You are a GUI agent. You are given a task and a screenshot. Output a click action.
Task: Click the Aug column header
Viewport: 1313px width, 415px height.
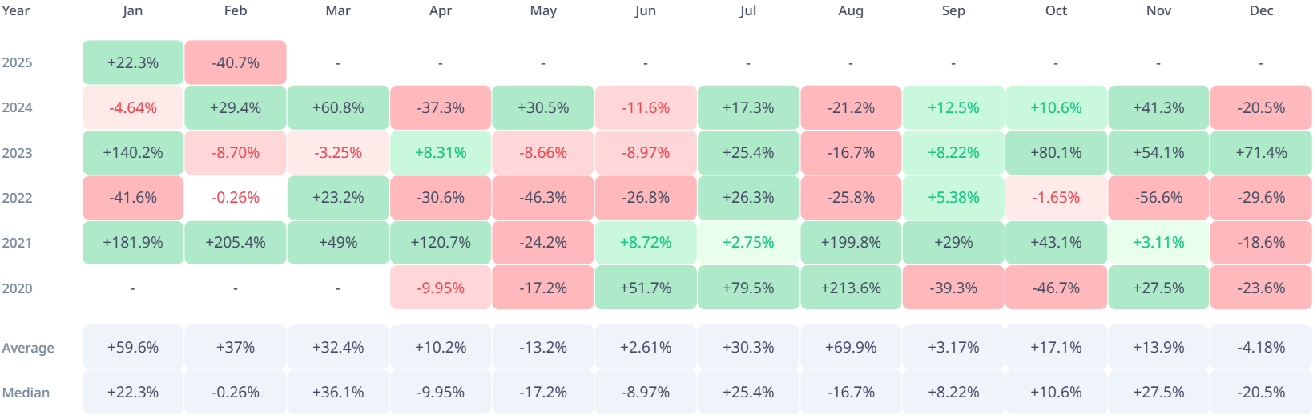click(851, 10)
